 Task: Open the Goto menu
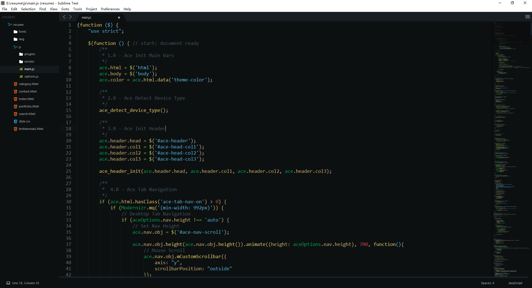coord(65,9)
